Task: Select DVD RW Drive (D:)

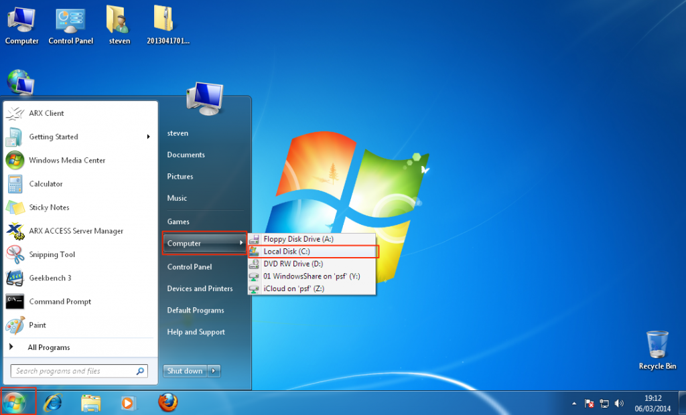Action: tap(312, 264)
